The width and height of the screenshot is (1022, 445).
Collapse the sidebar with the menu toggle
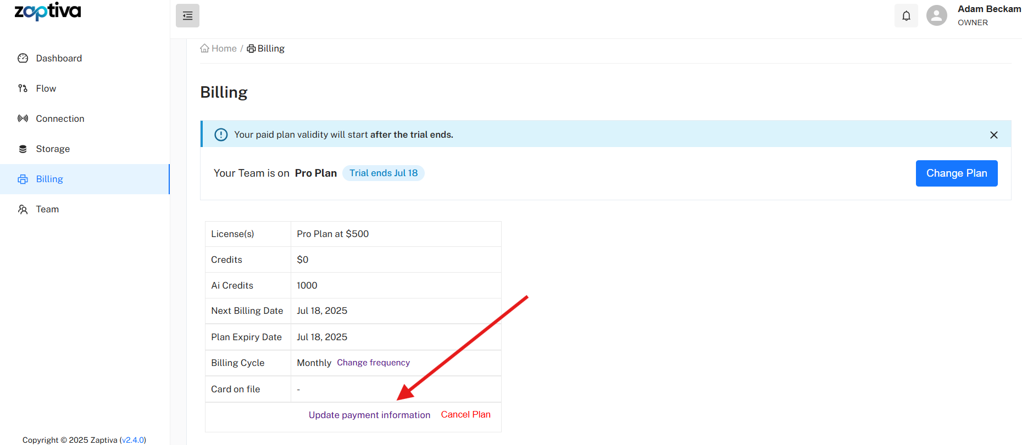click(x=187, y=16)
